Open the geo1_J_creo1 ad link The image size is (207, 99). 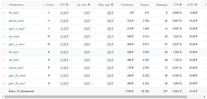point(16,44)
